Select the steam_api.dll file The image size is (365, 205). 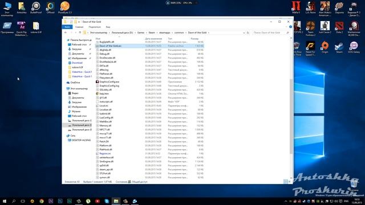pyautogui.click(x=106, y=170)
